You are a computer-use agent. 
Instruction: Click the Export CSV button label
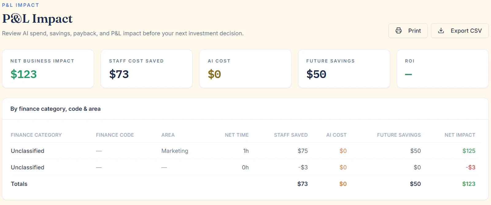coord(466,31)
